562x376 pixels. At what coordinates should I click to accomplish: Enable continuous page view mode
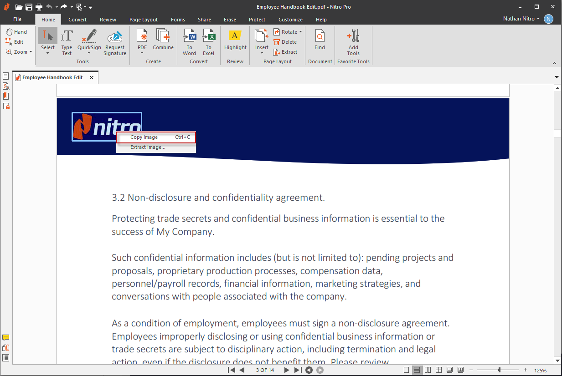417,370
